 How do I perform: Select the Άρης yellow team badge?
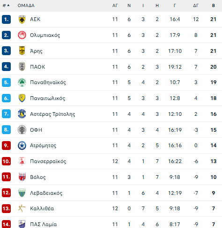pos(22,51)
